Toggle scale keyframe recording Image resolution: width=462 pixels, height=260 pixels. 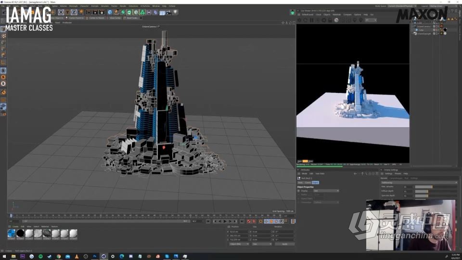[271, 221]
